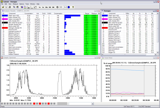
Task: Click the Trend View window title bar
Action: coord(130,58)
